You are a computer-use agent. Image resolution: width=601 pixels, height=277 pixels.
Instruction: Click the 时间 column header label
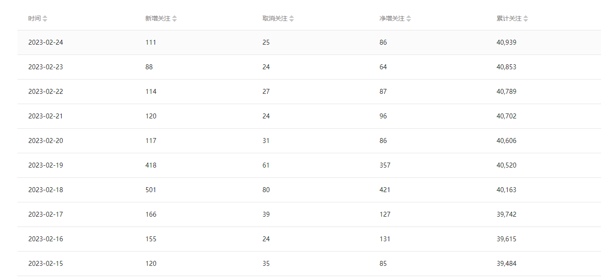(x=34, y=19)
